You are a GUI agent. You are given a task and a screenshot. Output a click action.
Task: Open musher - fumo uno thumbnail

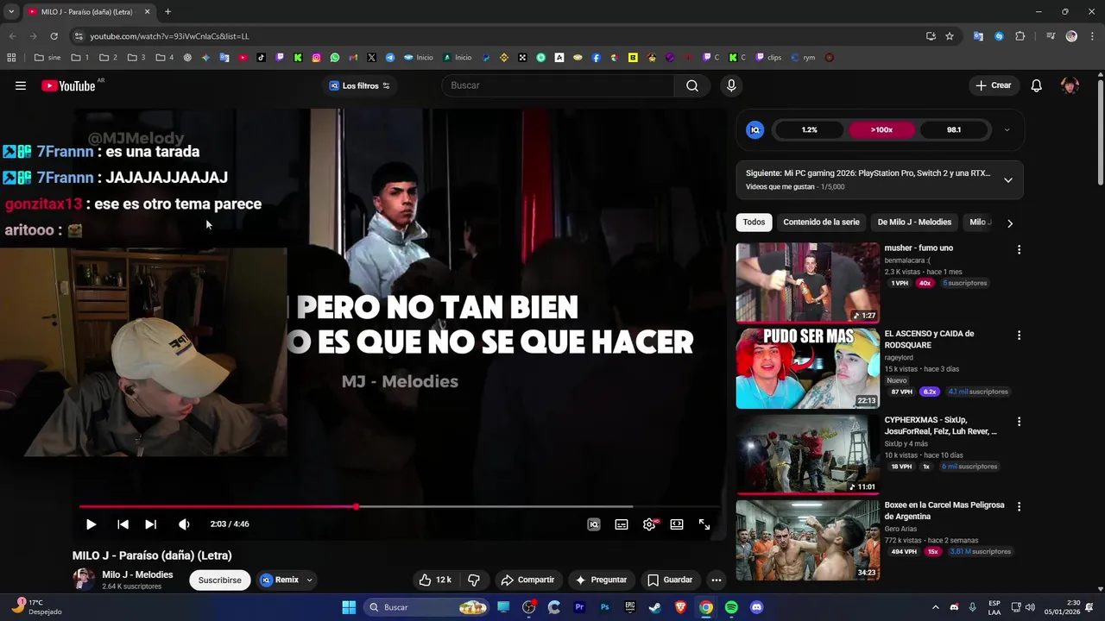(x=807, y=282)
